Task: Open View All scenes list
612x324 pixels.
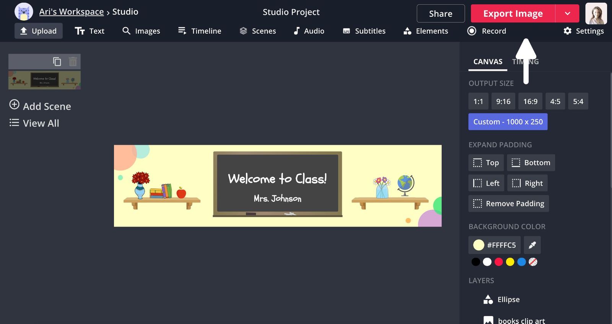Action: point(34,123)
